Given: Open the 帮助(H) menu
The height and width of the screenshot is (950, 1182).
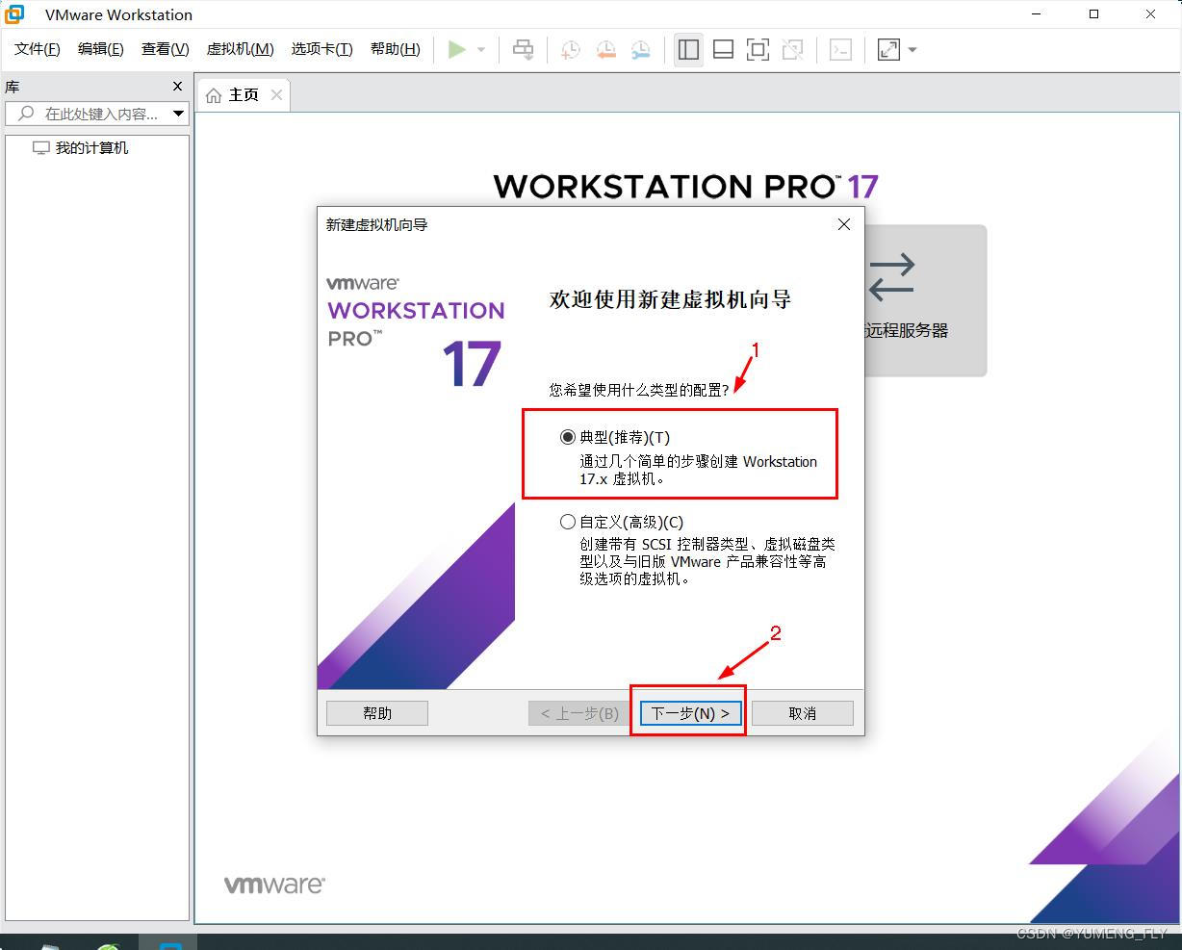Looking at the screenshot, I should click(x=396, y=49).
